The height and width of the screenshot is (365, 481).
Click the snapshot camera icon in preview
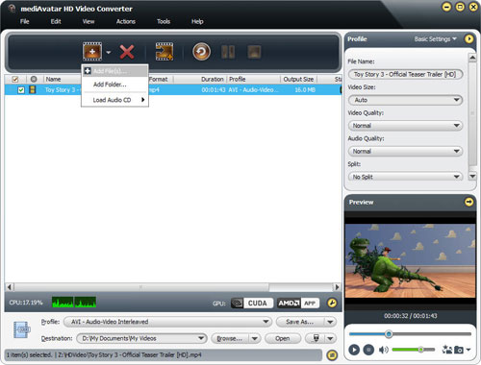point(459,350)
